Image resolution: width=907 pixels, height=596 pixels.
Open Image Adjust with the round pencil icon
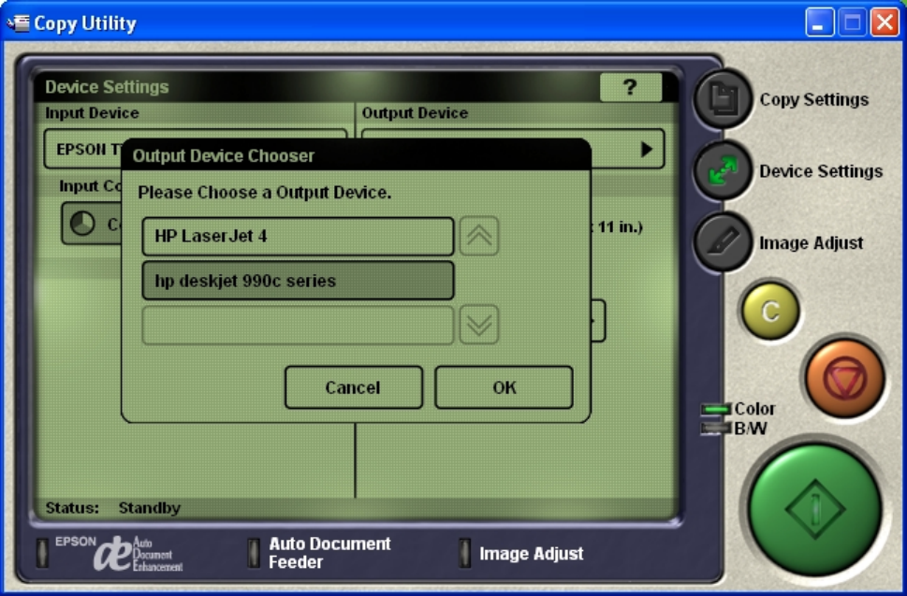pos(723,242)
